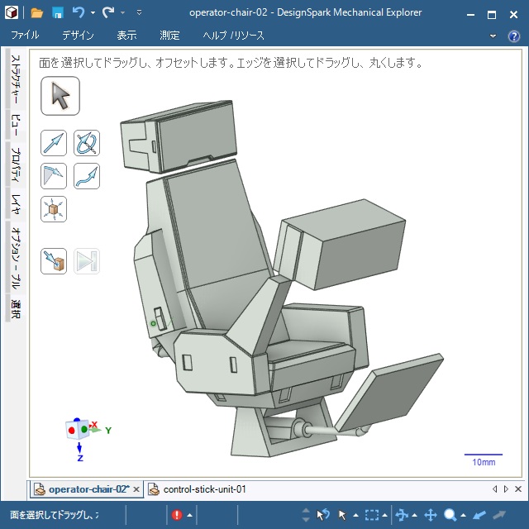Open the selection filter dropdown arrow
This screenshot has height=529, width=529.
coord(384,515)
